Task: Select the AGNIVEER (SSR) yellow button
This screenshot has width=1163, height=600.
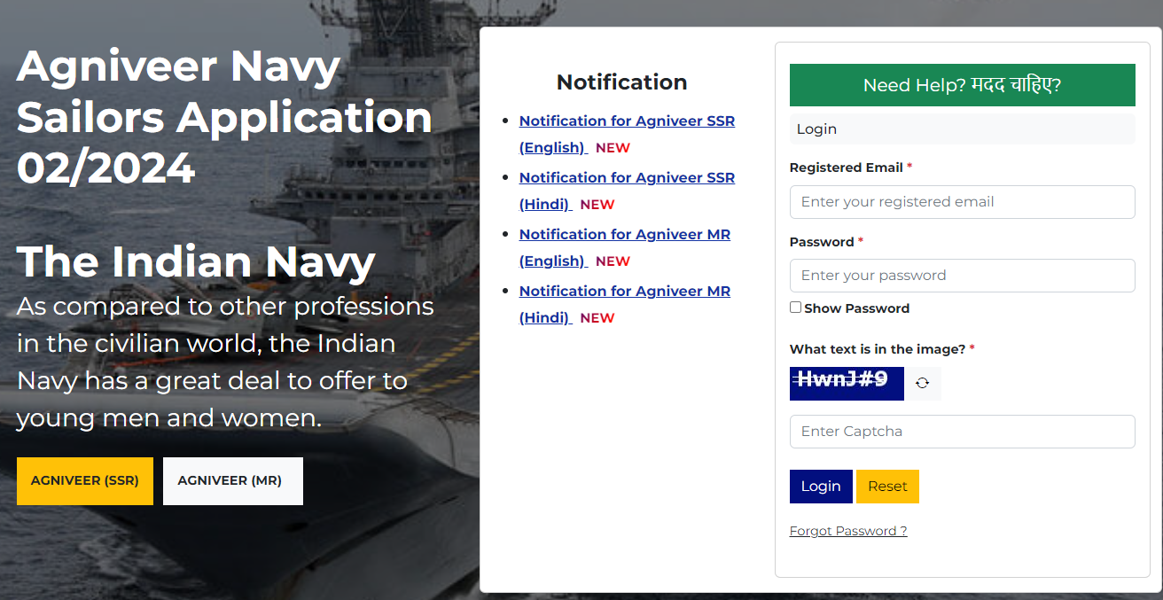Action: (x=85, y=481)
